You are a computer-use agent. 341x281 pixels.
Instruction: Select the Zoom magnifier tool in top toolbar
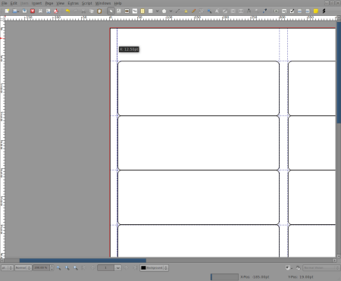[209, 11]
